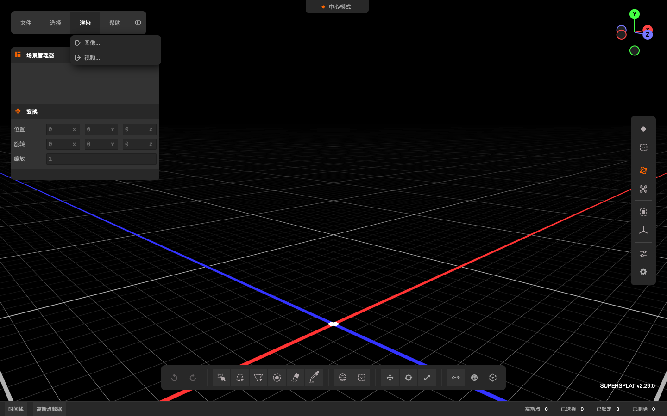Select the flood fill selection tool

296,378
